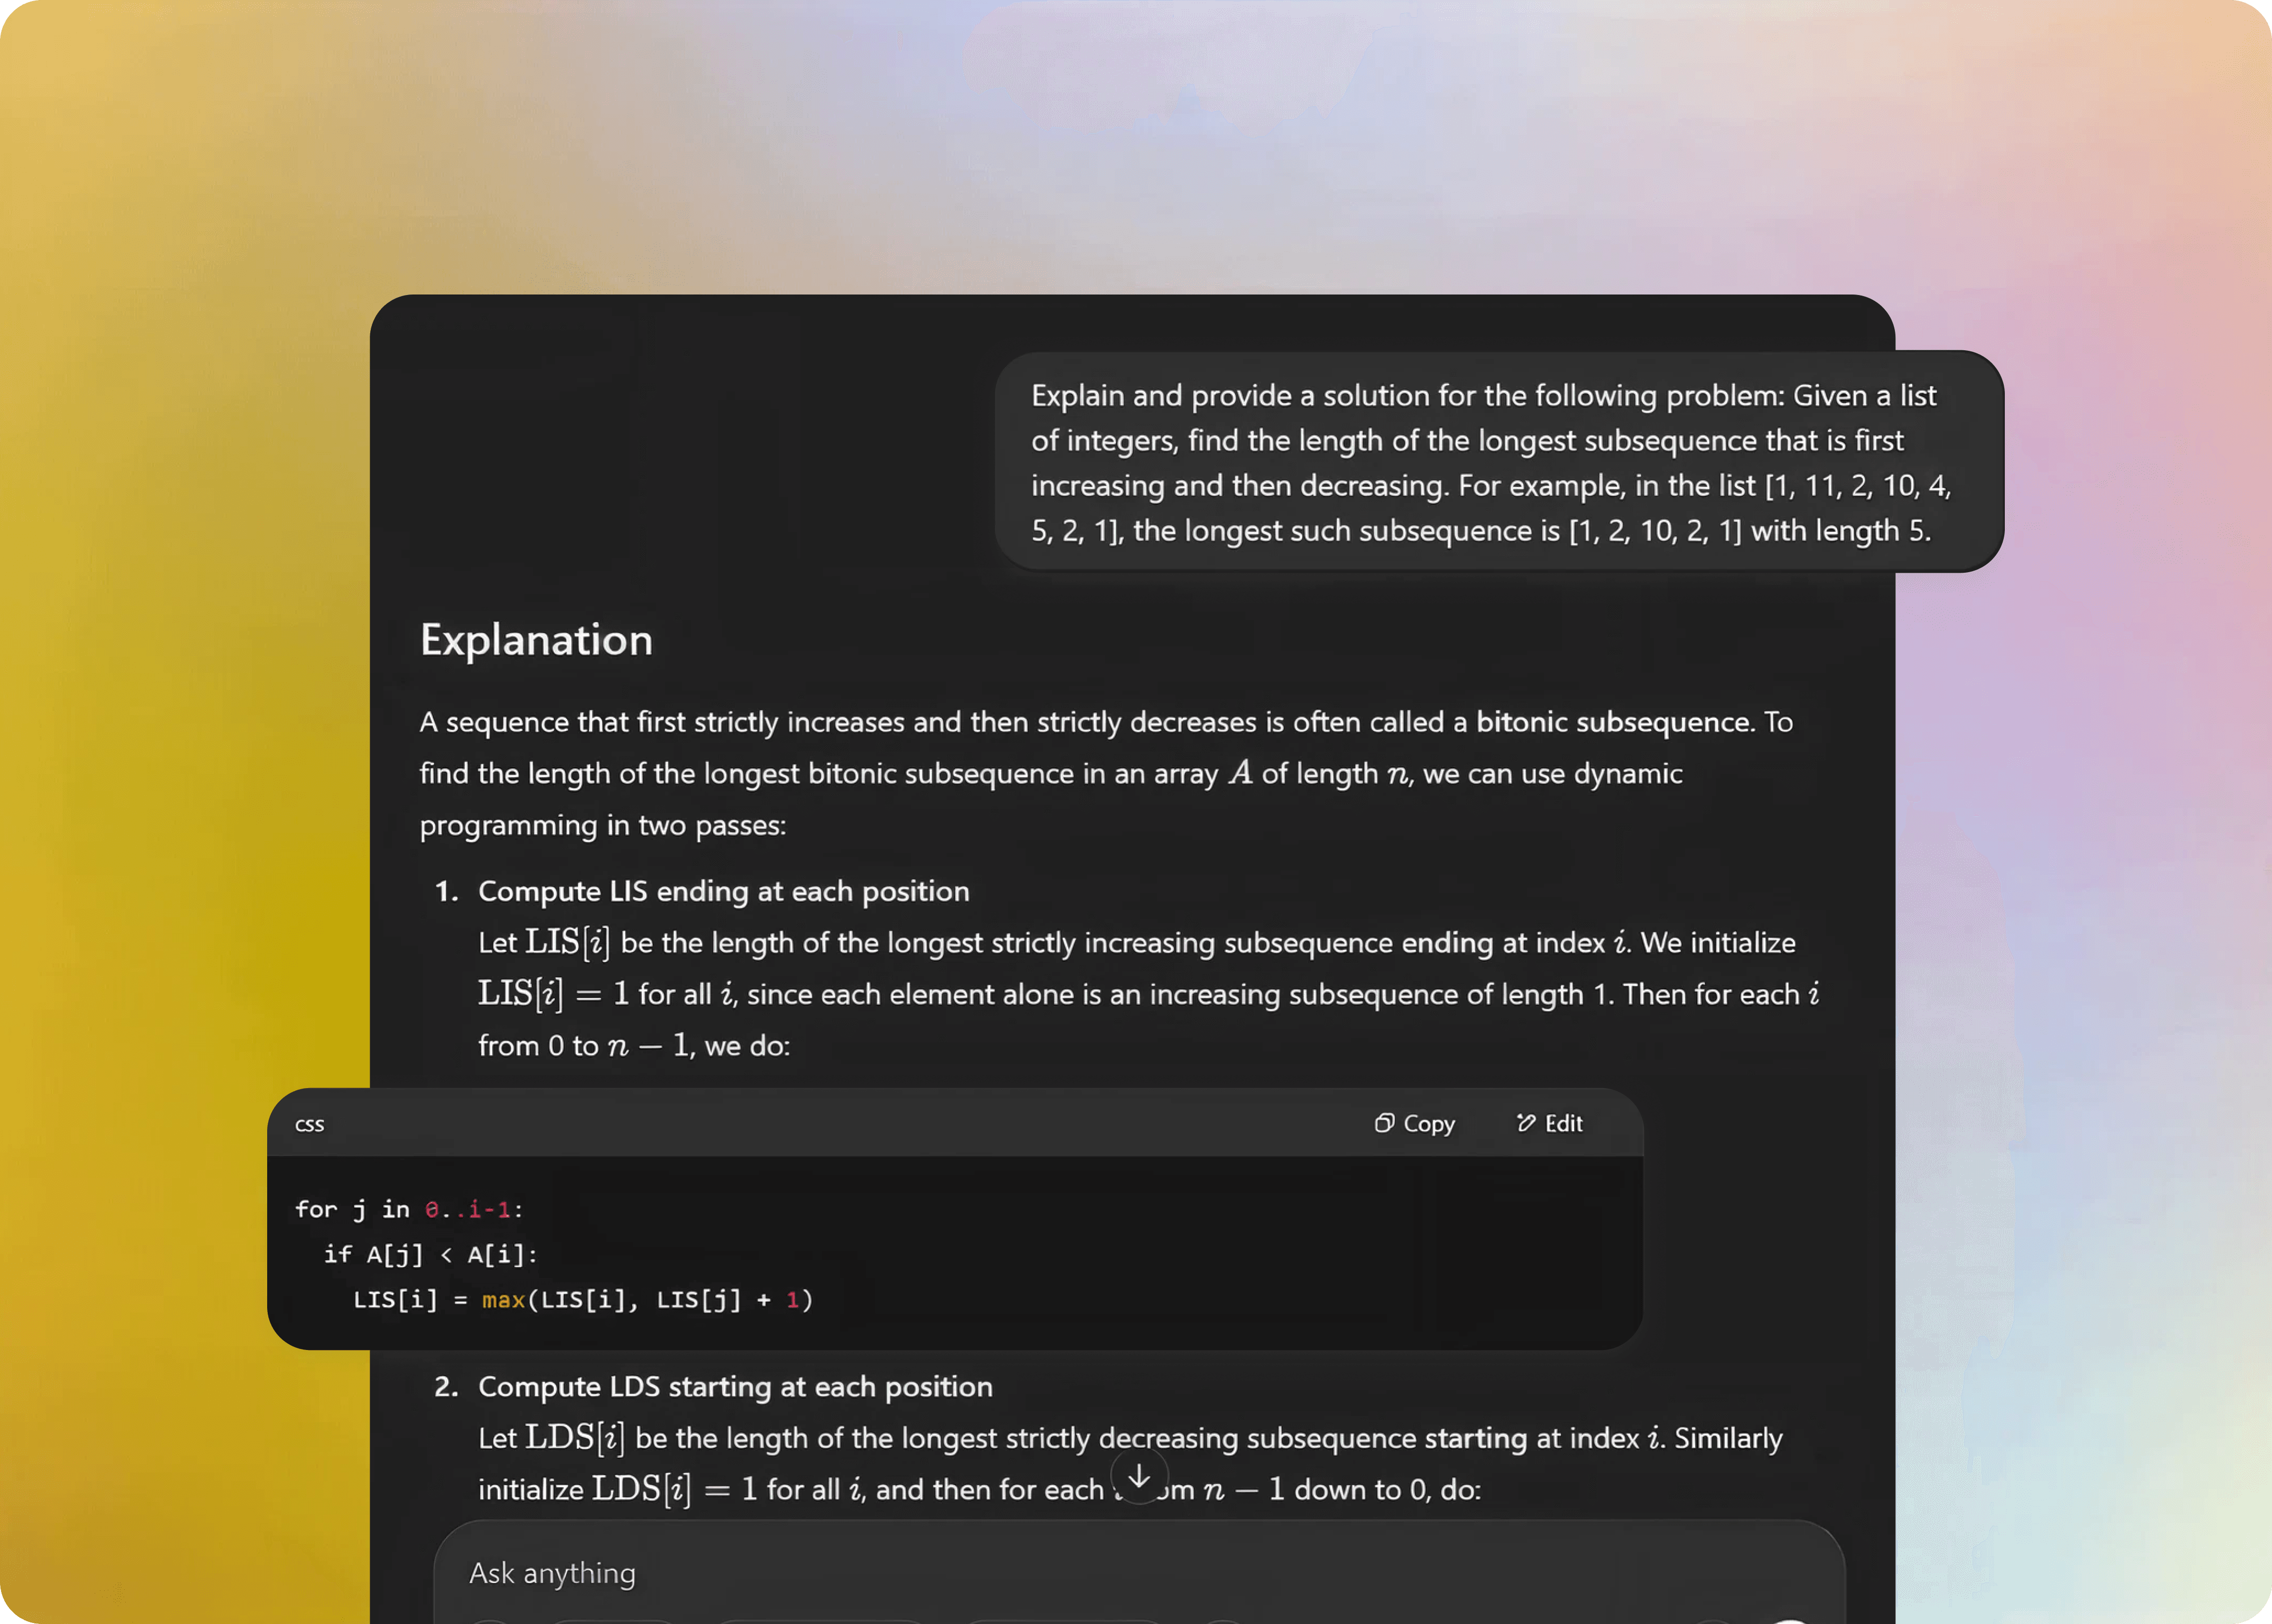The height and width of the screenshot is (1624, 2272).
Task: Click the yellow max keyword in code
Action: pos(503,1300)
